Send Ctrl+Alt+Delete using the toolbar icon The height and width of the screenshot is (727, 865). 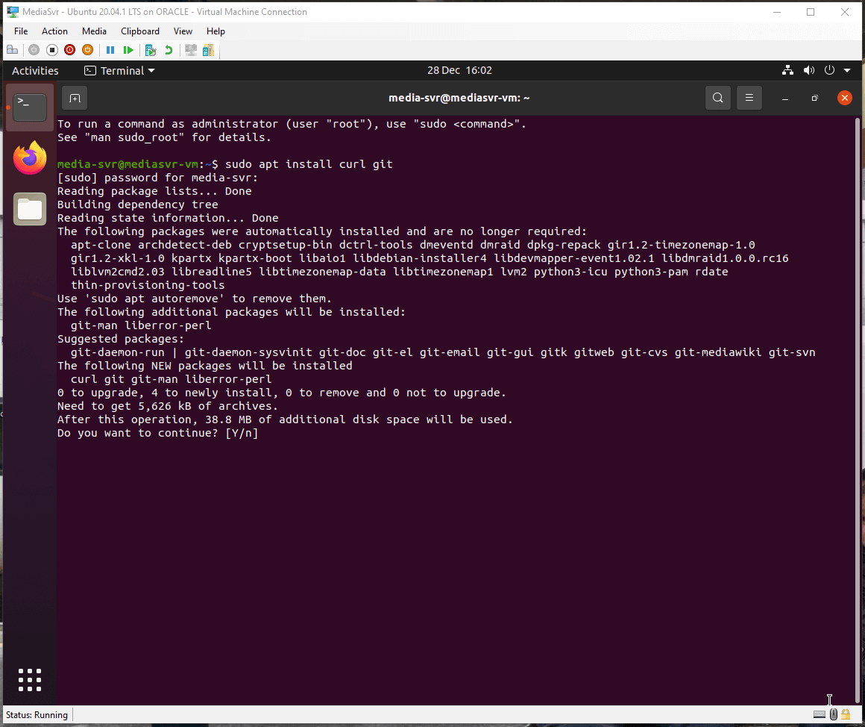(12, 50)
